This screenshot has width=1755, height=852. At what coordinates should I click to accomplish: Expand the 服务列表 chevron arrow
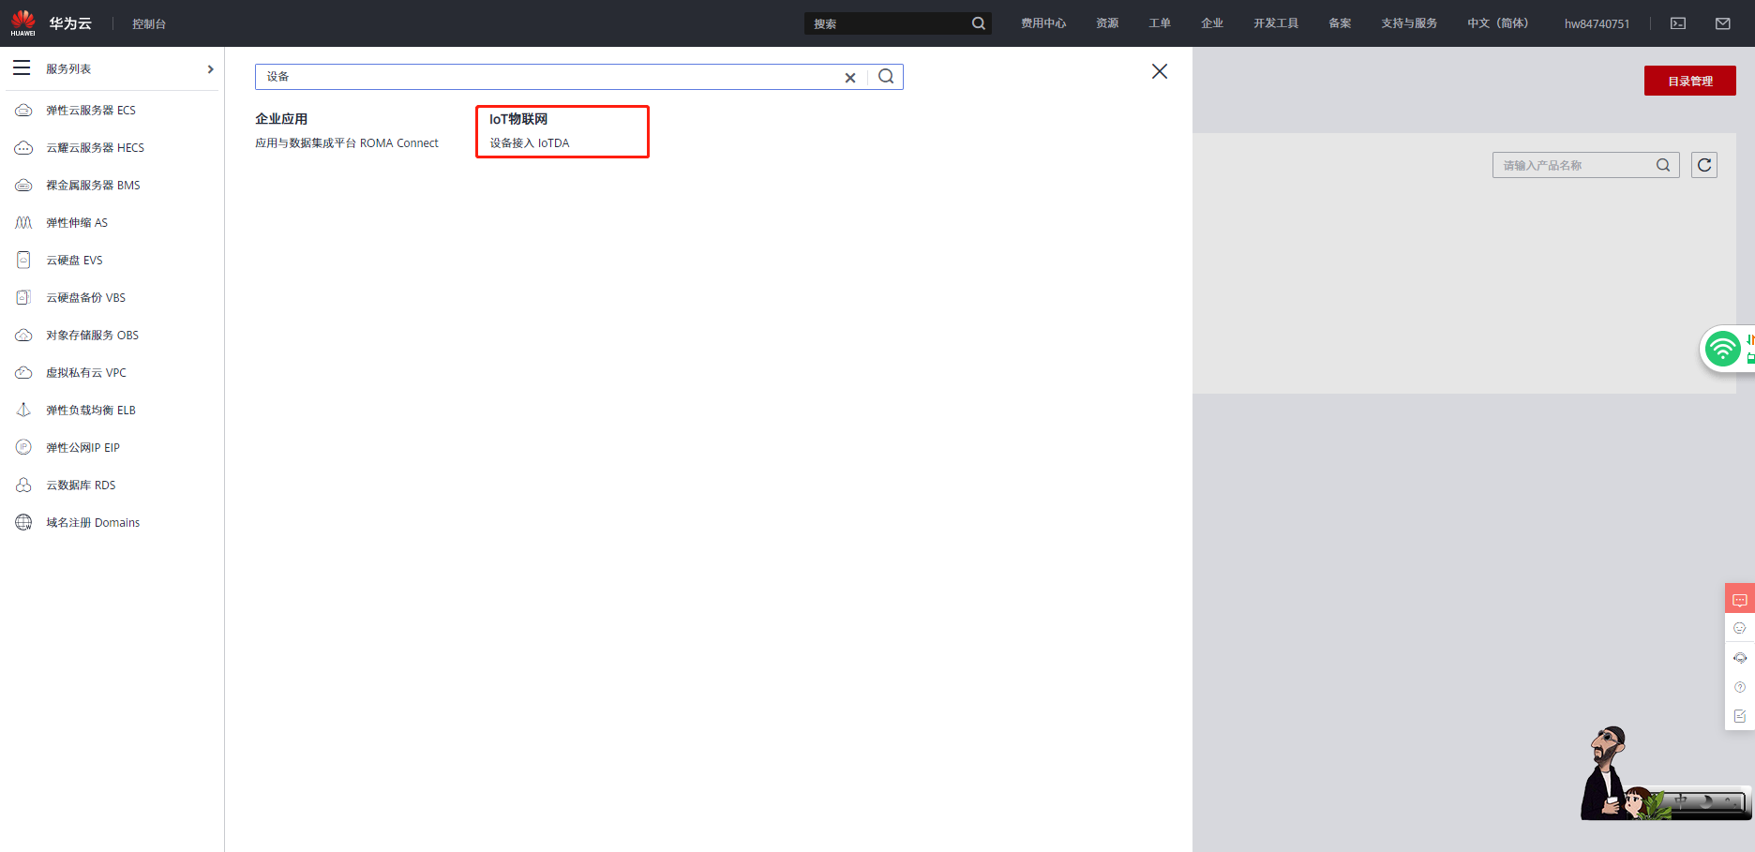tap(210, 69)
